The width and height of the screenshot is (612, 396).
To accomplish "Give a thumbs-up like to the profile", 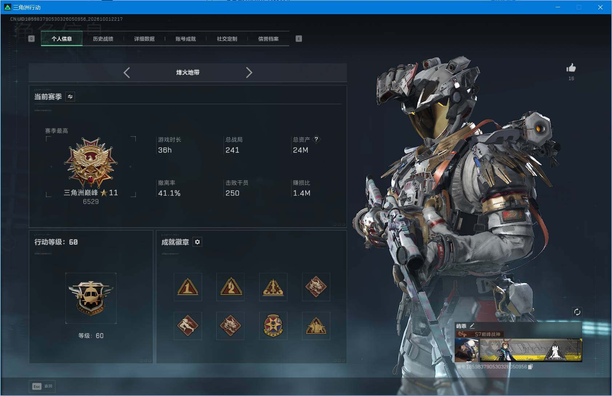I will click(571, 68).
